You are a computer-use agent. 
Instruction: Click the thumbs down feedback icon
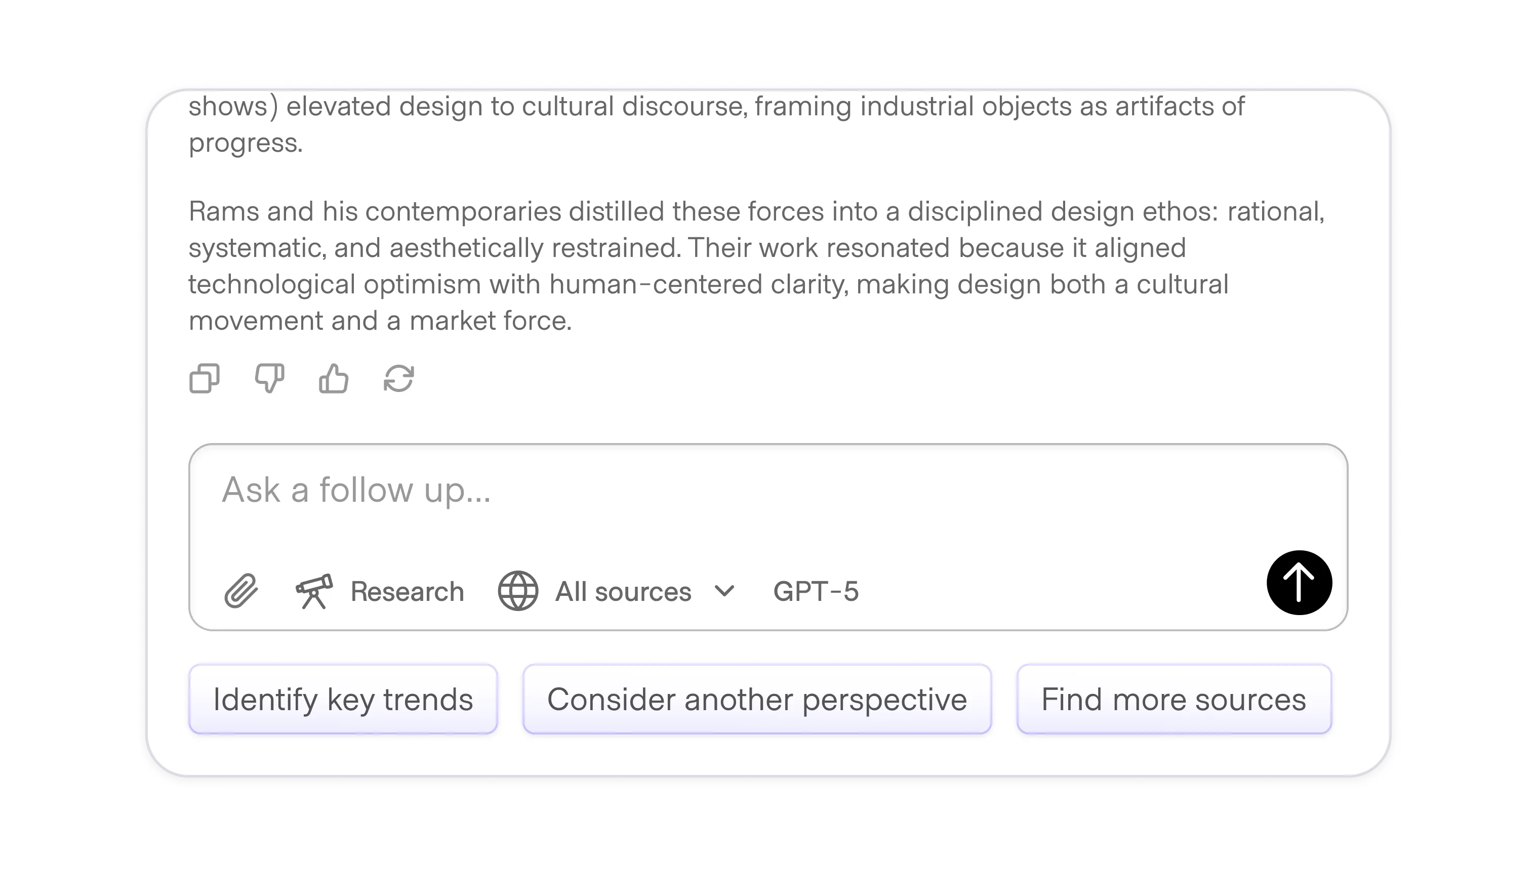[269, 378]
